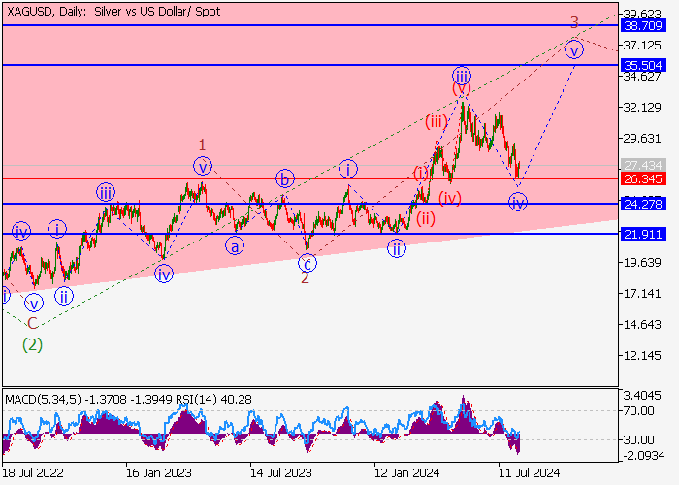679x485 pixels.
Task: Select the circled 'v' label under wave 3
Action: coord(574,50)
